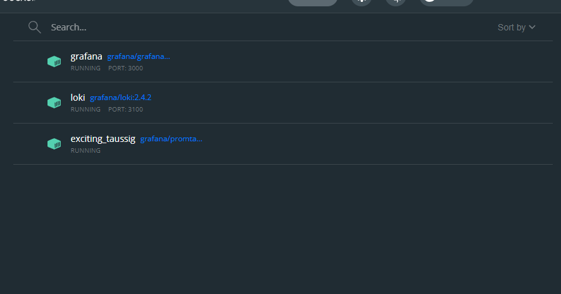Click the loki container icon
The height and width of the screenshot is (294, 561).
coord(54,103)
